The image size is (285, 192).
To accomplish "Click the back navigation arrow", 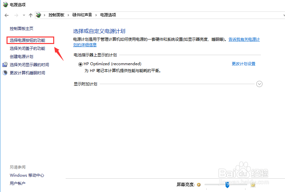I will pyautogui.click(x=6, y=15).
